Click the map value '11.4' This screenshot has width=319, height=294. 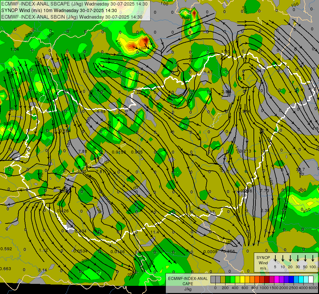pos(155,232)
